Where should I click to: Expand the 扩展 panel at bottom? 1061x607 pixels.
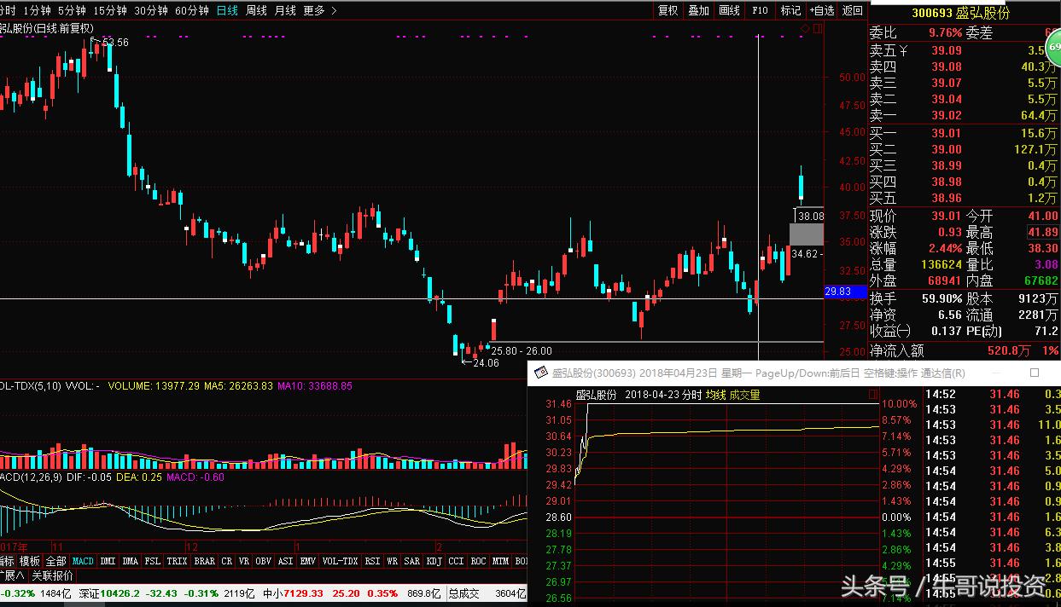[x=13, y=576]
